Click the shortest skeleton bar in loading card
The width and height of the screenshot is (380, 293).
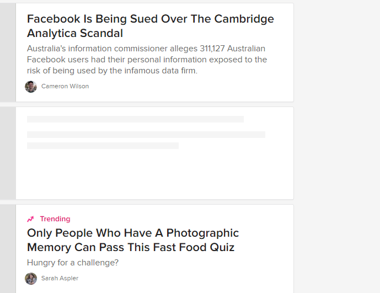pos(103,146)
